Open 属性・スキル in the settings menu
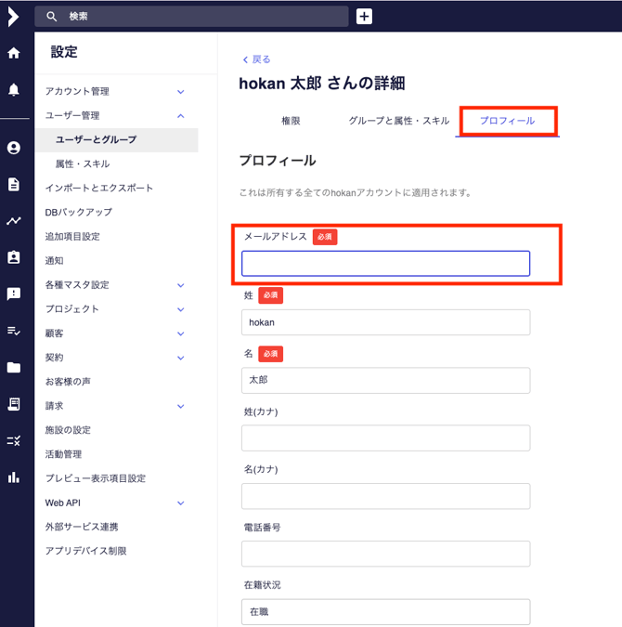This screenshot has width=622, height=627. tap(83, 163)
